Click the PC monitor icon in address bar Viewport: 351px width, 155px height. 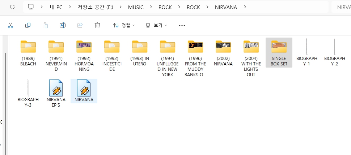click(31, 7)
